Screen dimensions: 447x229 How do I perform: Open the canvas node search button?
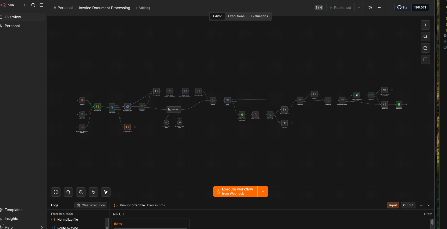tap(425, 36)
